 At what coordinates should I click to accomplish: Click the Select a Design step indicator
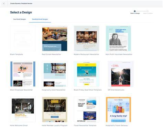(135, 11)
